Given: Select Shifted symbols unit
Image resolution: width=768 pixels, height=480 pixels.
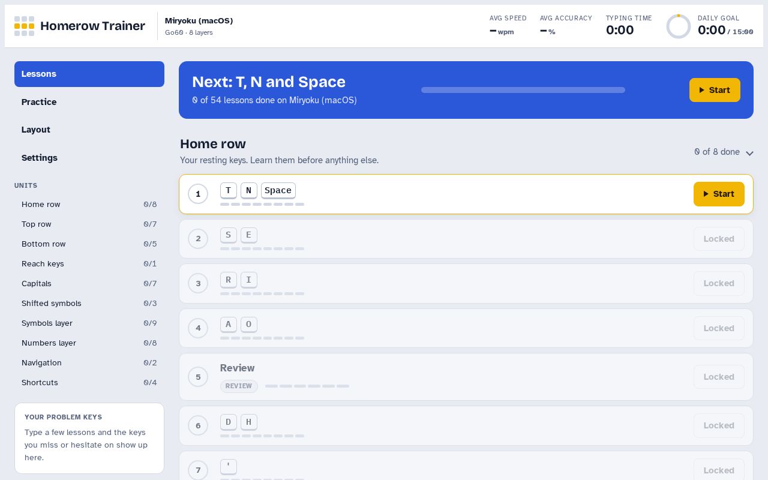Looking at the screenshot, I should [89, 304].
